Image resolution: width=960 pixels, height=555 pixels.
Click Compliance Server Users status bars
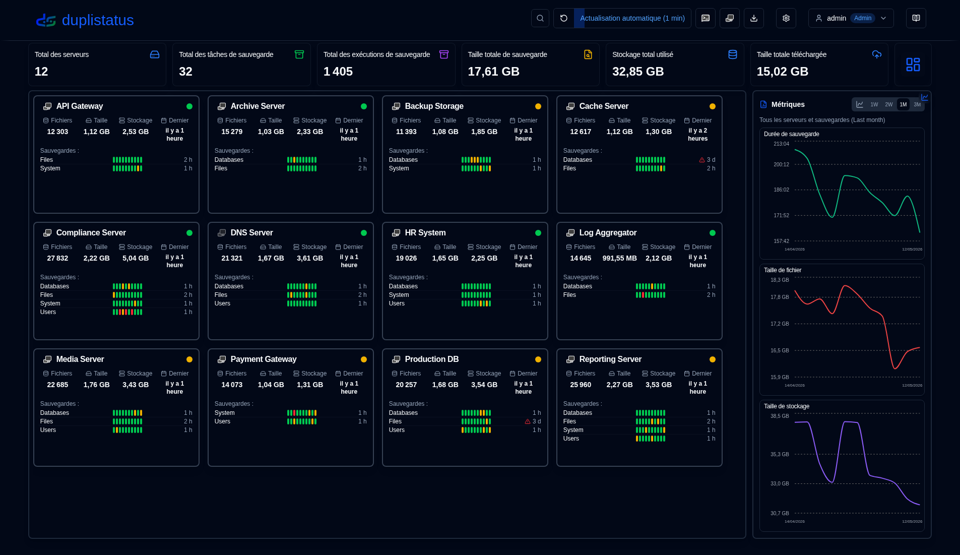pyautogui.click(x=127, y=312)
